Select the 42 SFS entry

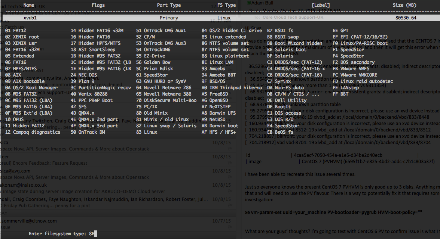point(79,107)
